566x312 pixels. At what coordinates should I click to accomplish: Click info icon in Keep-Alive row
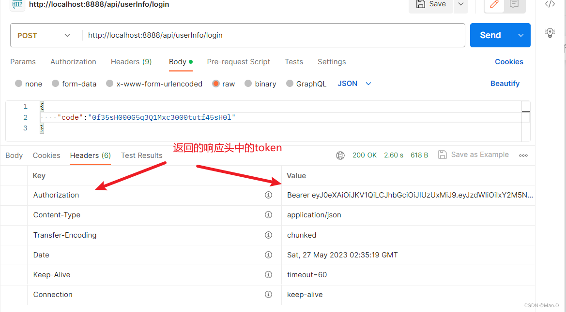point(268,274)
